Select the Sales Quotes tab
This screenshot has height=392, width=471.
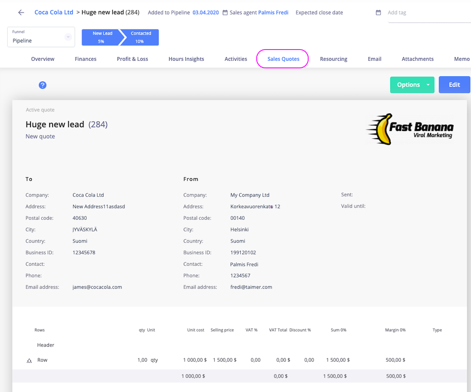pos(283,59)
